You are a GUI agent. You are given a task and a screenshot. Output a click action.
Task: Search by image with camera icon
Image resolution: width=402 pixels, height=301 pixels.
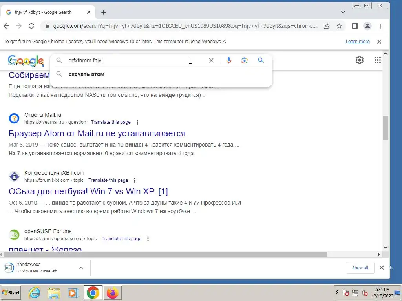(244, 60)
